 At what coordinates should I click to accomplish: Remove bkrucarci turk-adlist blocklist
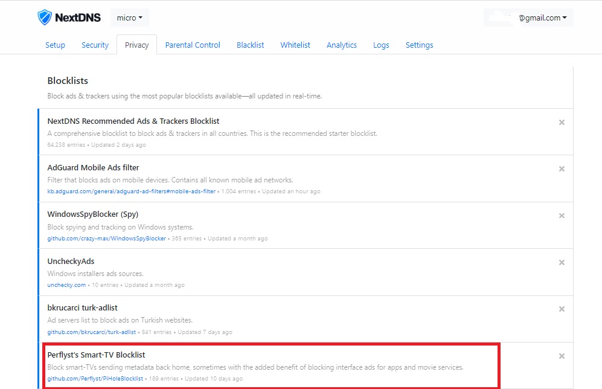tap(562, 309)
